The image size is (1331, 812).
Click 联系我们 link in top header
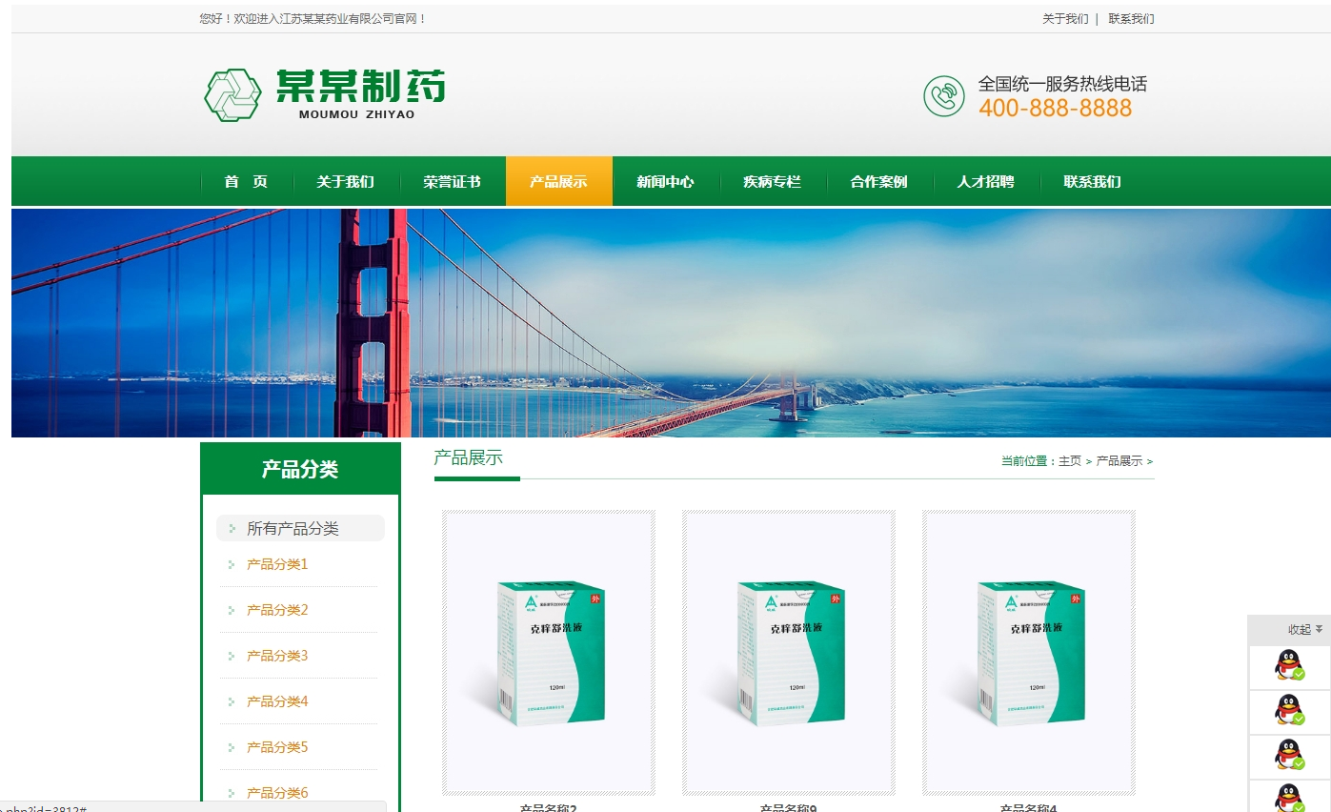coord(1131,19)
